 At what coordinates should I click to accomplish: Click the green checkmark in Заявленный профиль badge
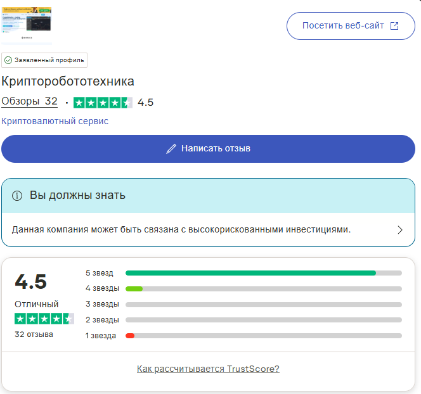[8, 60]
